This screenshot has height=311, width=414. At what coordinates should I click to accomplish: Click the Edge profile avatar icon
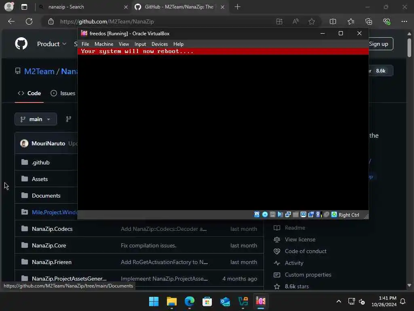(x=9, y=6)
